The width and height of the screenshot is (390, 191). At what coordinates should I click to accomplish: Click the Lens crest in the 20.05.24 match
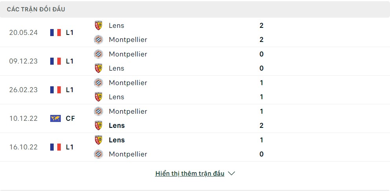(98, 25)
